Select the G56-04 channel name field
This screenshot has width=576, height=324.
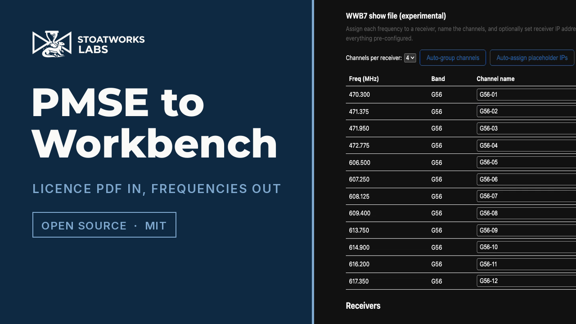pos(526,145)
